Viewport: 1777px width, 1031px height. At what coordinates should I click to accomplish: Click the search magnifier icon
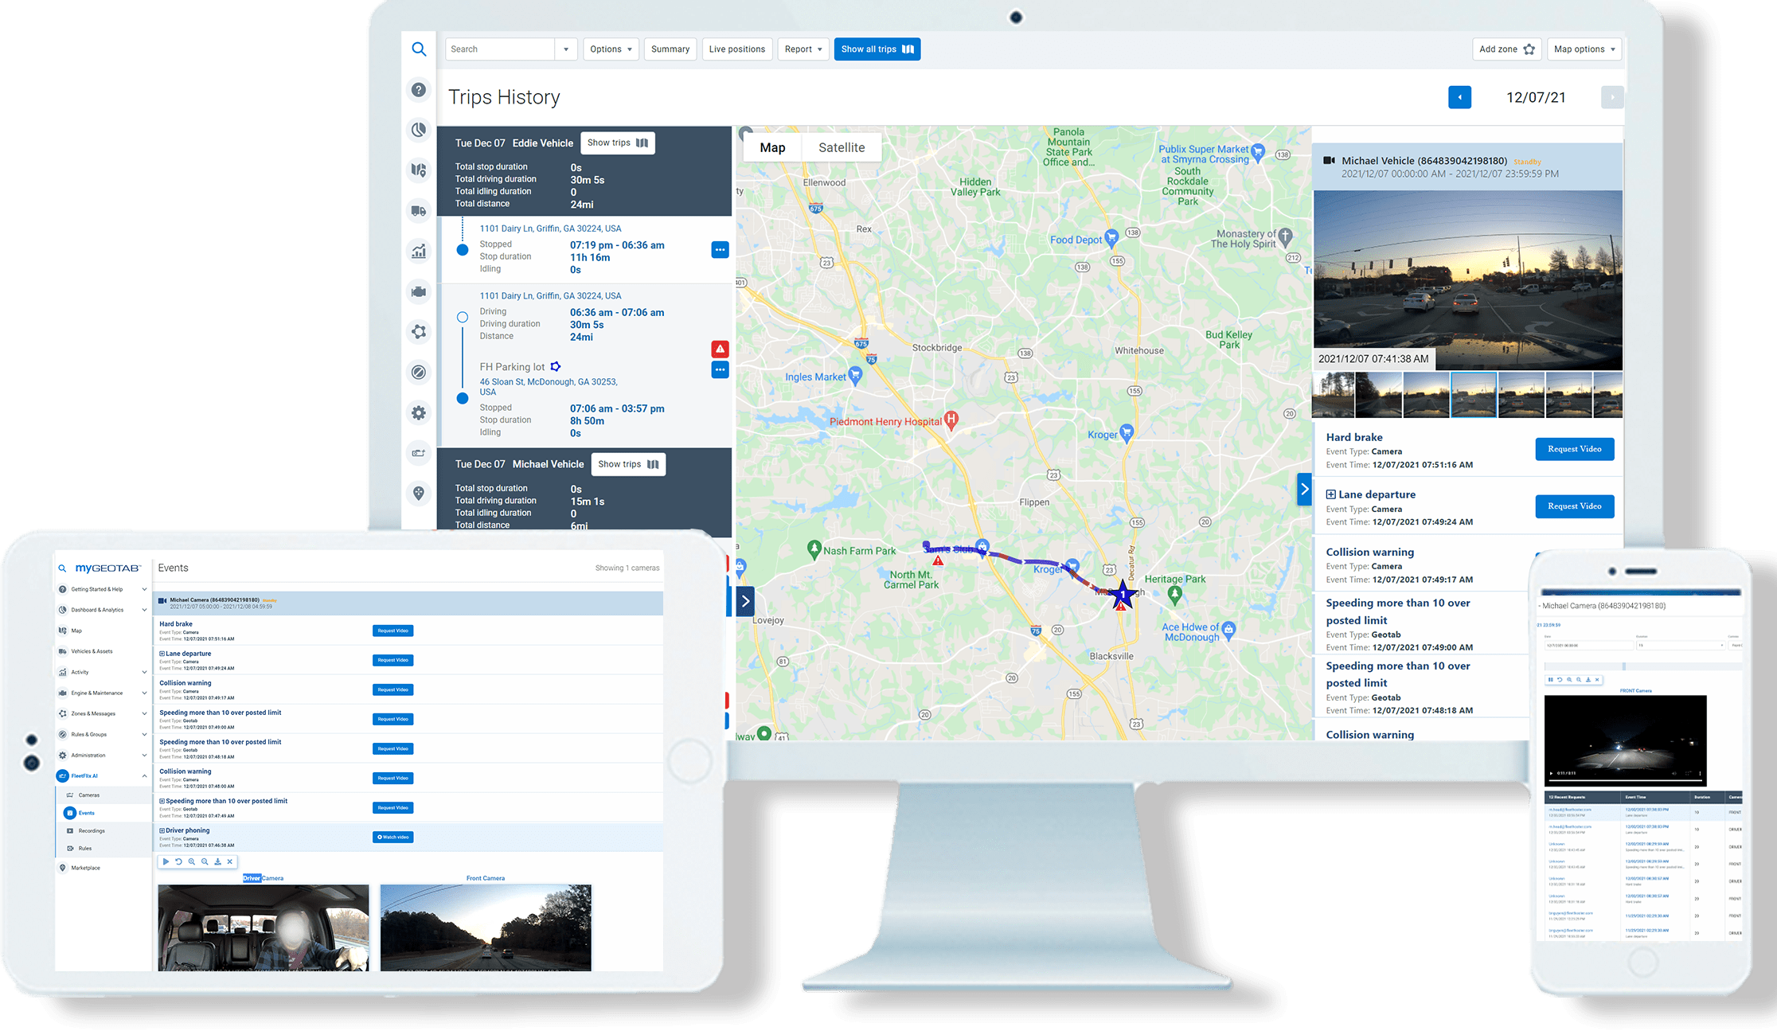coord(416,48)
